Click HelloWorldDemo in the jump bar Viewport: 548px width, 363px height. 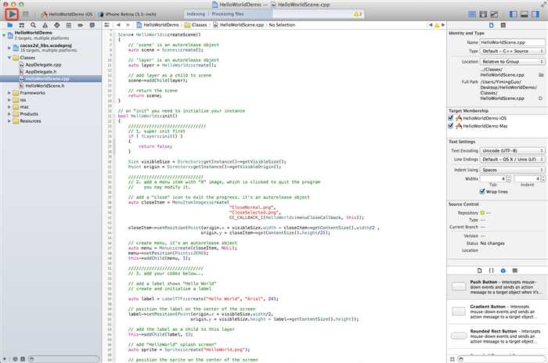(x=158, y=25)
